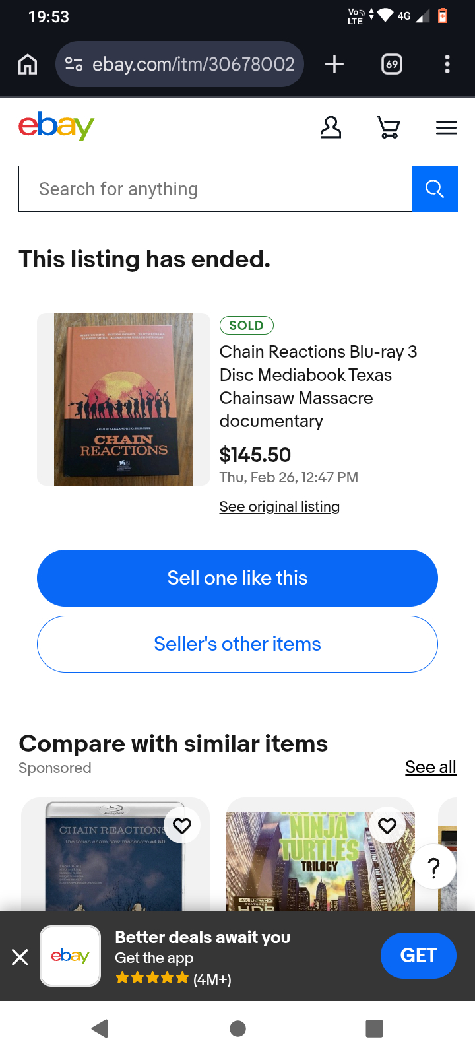Open the question mark help button

click(433, 867)
